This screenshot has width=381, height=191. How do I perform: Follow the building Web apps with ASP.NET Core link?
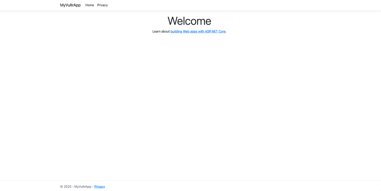coord(198,31)
